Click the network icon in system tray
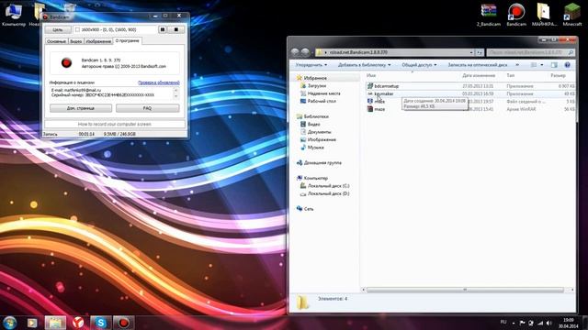 click(540, 323)
